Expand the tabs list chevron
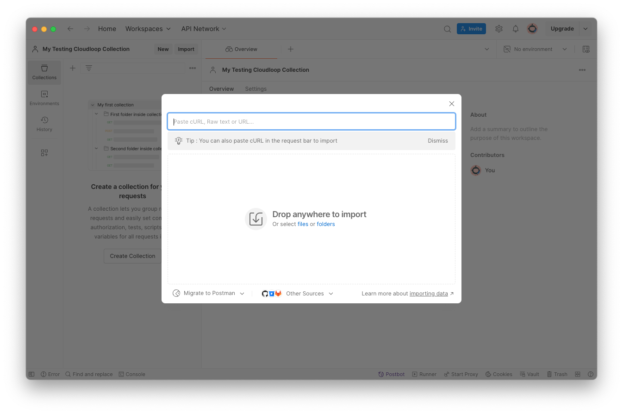Viewport: 623px width, 414px height. pyautogui.click(x=486, y=49)
